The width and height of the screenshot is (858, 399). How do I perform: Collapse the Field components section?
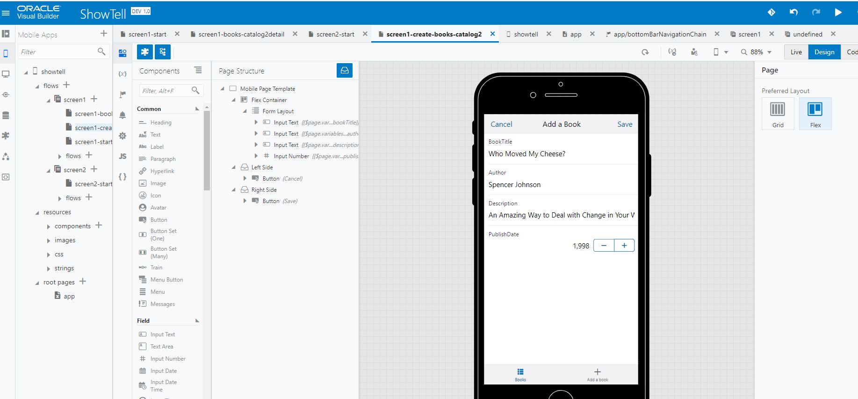(197, 321)
